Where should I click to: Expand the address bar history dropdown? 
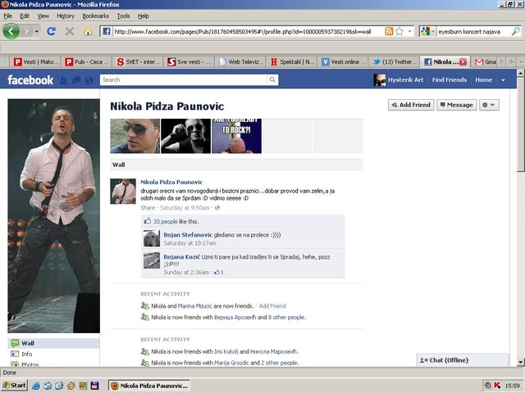[410, 31]
